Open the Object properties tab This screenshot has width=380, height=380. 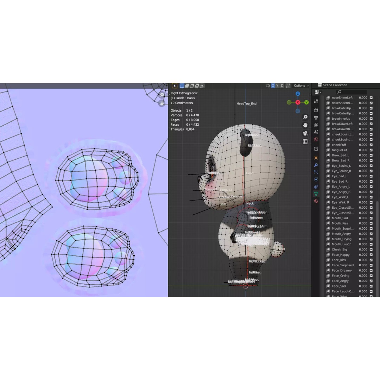point(316,158)
